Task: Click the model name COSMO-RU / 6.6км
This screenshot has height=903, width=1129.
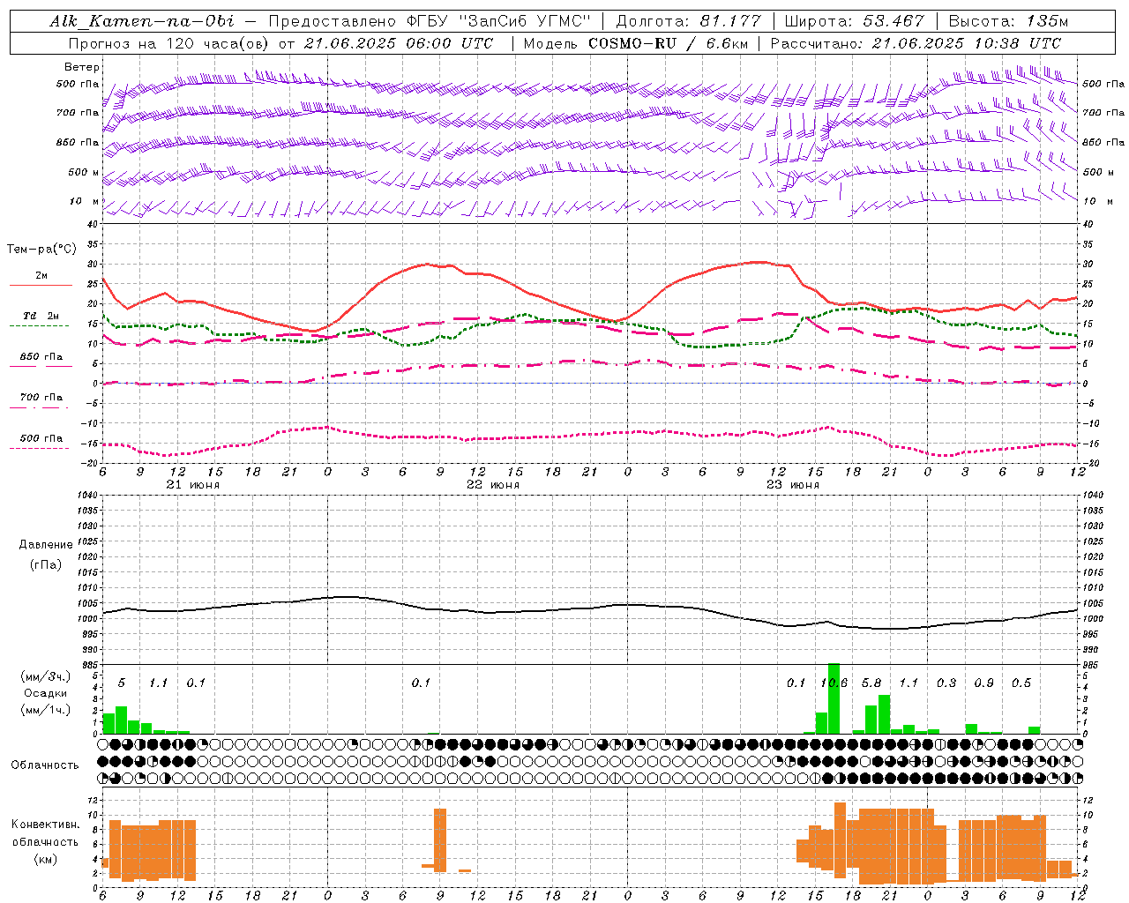Action: (x=668, y=43)
